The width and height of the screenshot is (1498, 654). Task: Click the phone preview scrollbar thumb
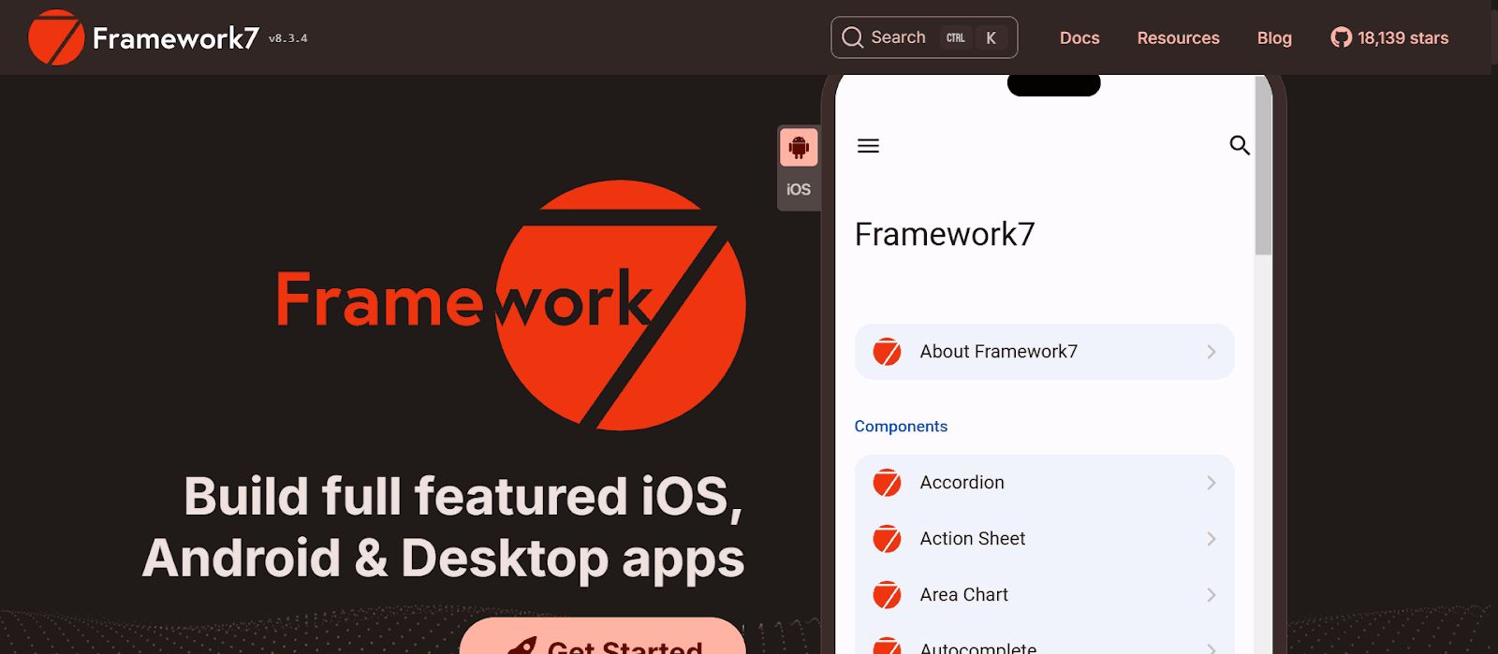pos(1263,165)
